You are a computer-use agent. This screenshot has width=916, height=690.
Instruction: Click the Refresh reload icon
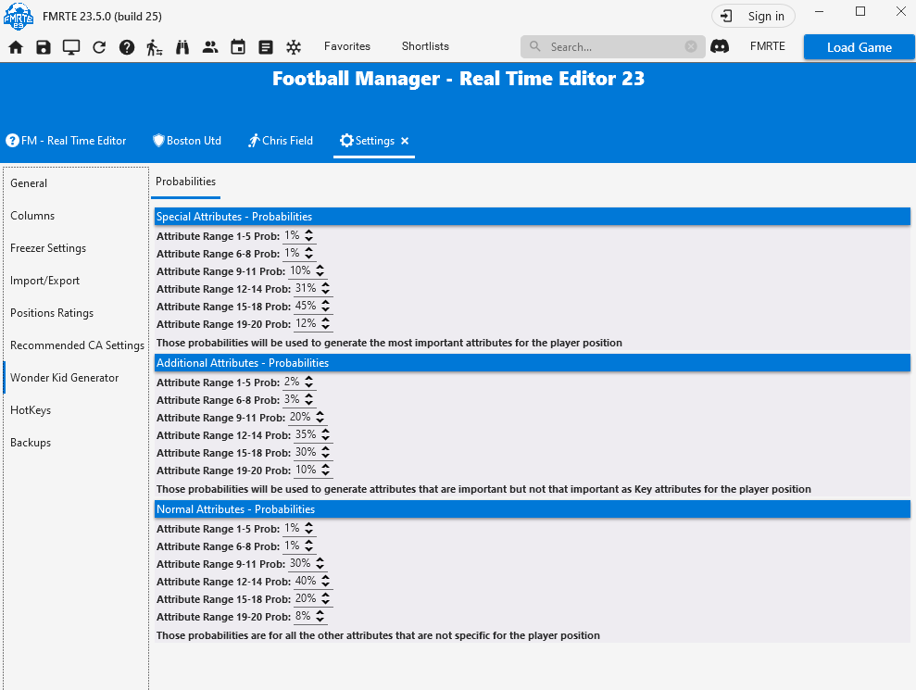pyautogui.click(x=99, y=47)
